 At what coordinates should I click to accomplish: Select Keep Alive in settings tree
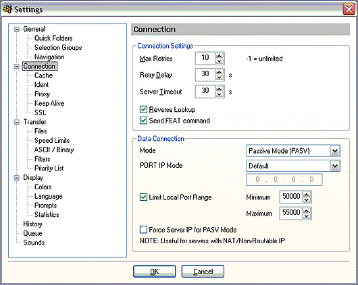coord(49,103)
